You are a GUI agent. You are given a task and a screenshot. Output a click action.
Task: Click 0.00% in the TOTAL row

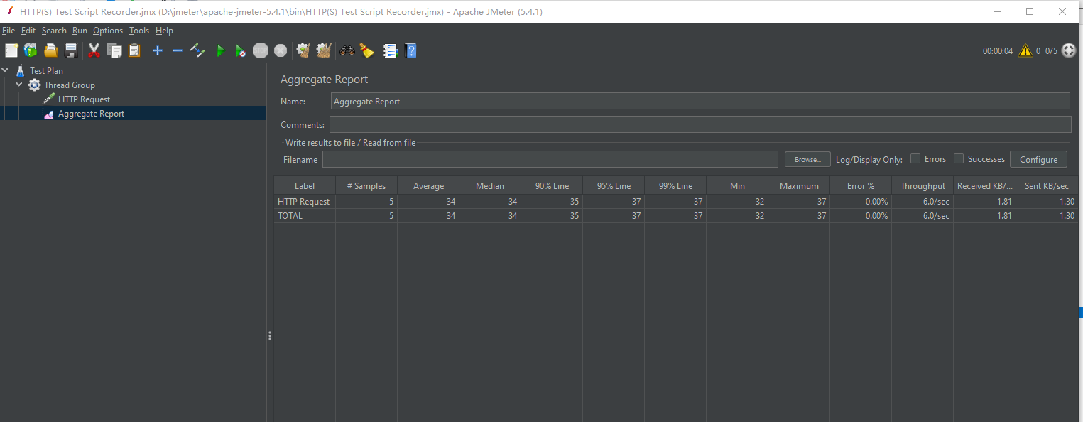click(875, 216)
